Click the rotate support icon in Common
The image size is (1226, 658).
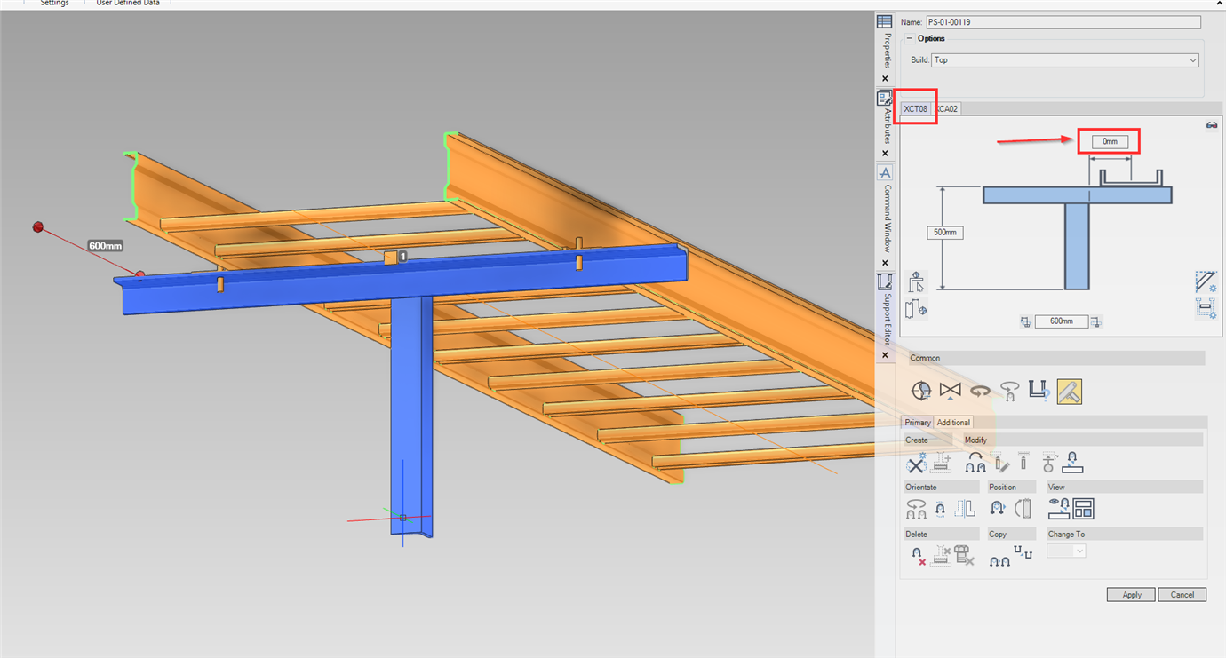[1008, 391]
